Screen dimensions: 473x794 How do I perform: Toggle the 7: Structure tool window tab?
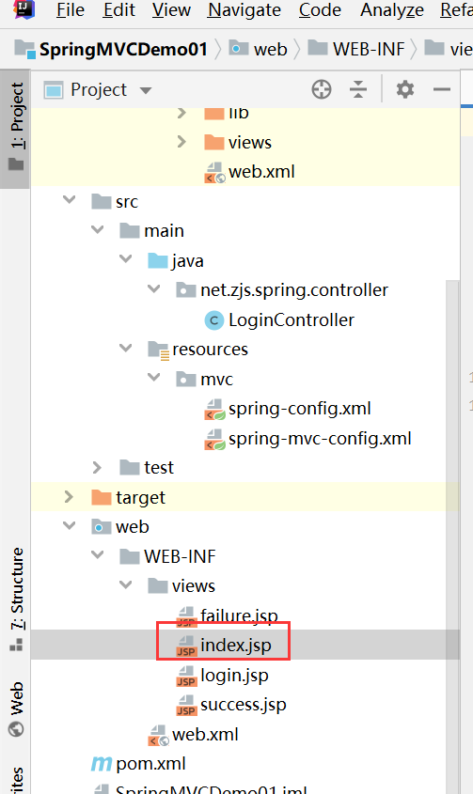(x=16, y=599)
